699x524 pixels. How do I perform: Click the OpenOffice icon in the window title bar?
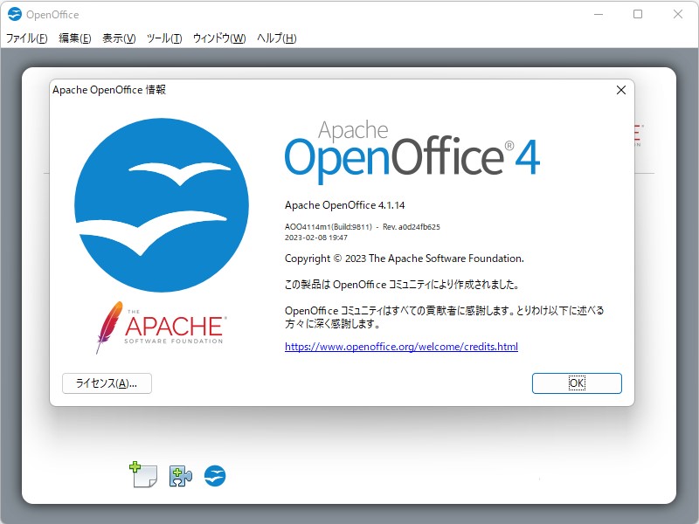click(14, 14)
